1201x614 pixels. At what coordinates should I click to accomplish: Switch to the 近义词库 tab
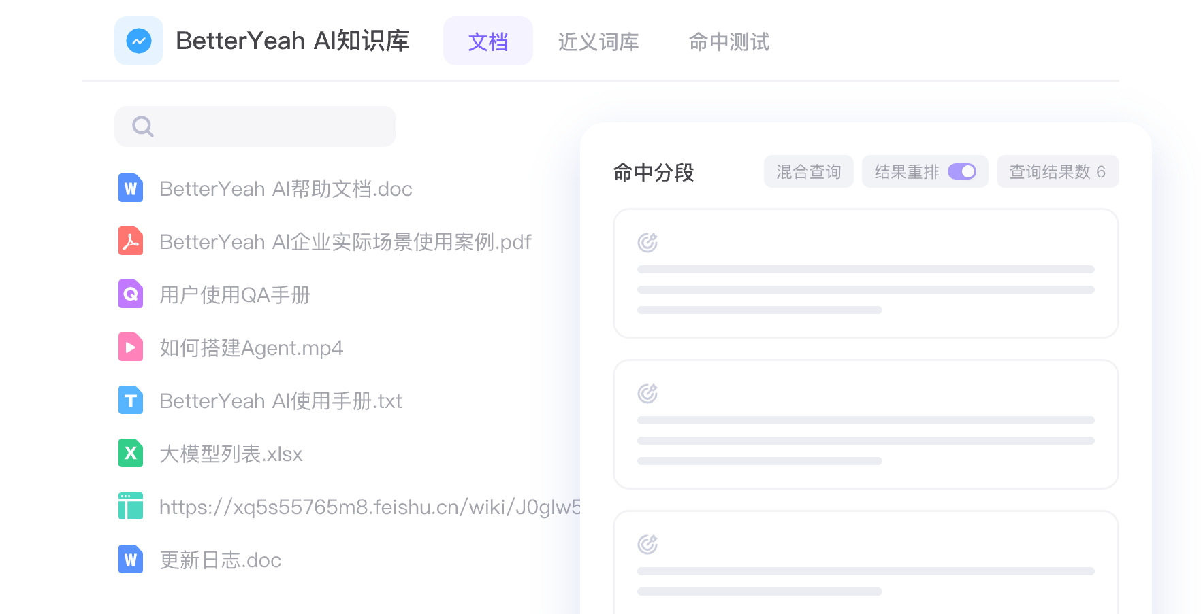[598, 41]
